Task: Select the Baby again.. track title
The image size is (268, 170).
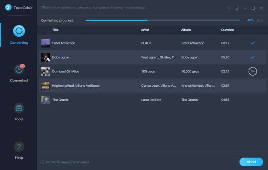Action: pyautogui.click(x=61, y=57)
